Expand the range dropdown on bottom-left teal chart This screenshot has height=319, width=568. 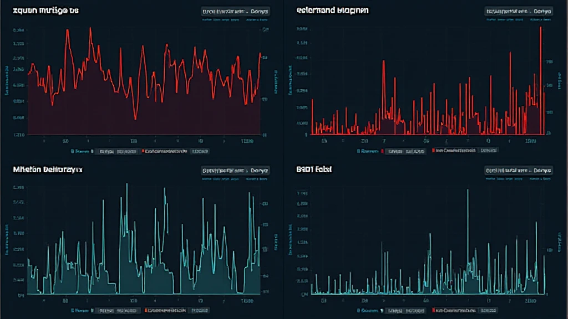click(x=234, y=171)
